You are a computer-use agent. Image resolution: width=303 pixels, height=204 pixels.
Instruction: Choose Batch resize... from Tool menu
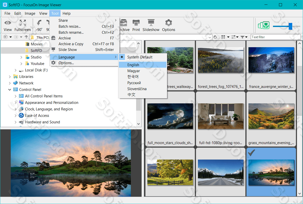coord(85,26)
